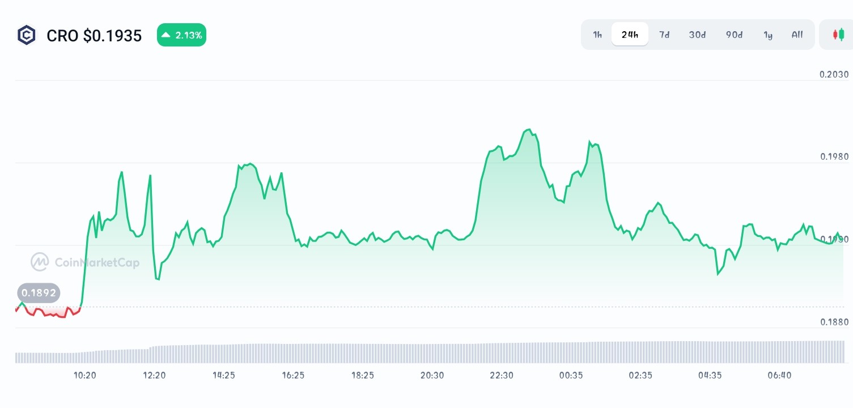
Task: Click the chart's highest price peak point
Action: tap(528, 129)
